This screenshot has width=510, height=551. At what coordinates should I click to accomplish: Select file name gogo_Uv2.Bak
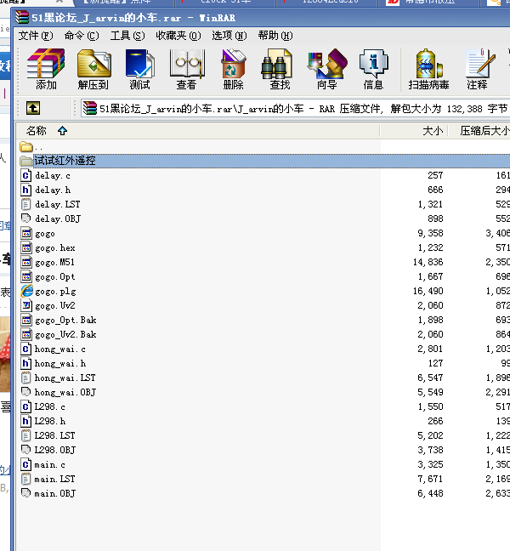pos(65,334)
